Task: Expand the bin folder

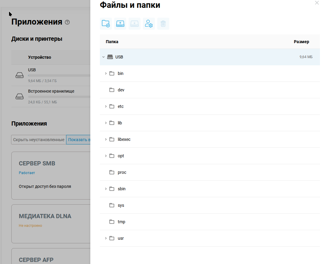Action: (x=106, y=73)
